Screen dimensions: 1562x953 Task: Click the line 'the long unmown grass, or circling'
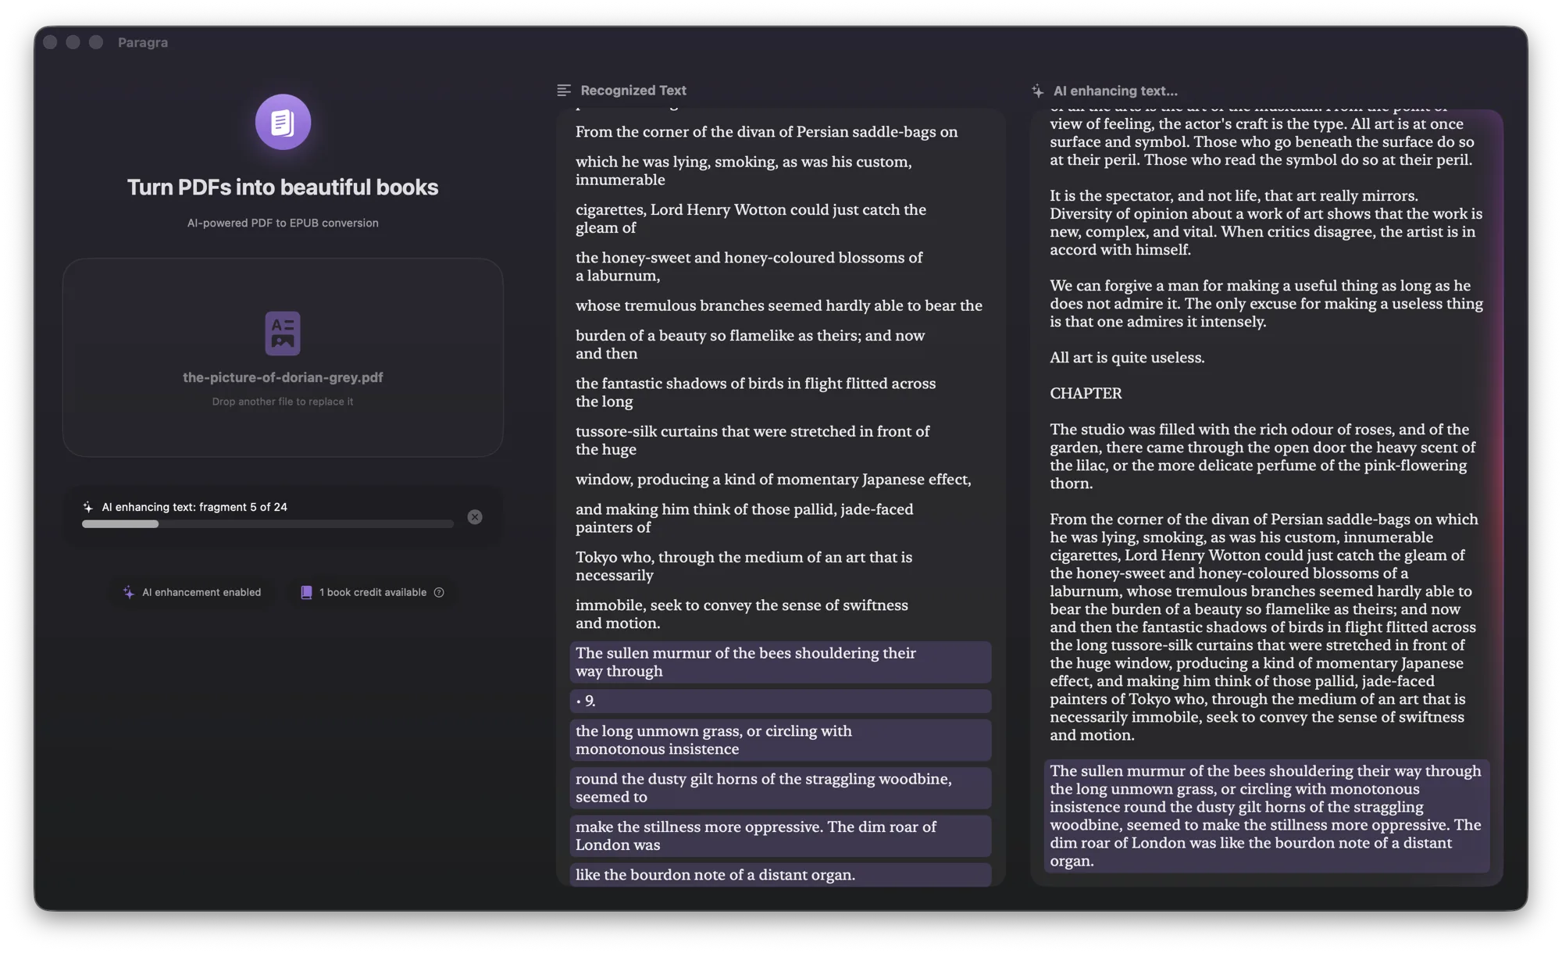coord(780,740)
